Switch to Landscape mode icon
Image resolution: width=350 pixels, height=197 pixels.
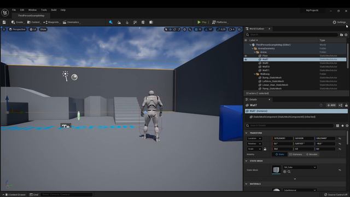coord(119,22)
